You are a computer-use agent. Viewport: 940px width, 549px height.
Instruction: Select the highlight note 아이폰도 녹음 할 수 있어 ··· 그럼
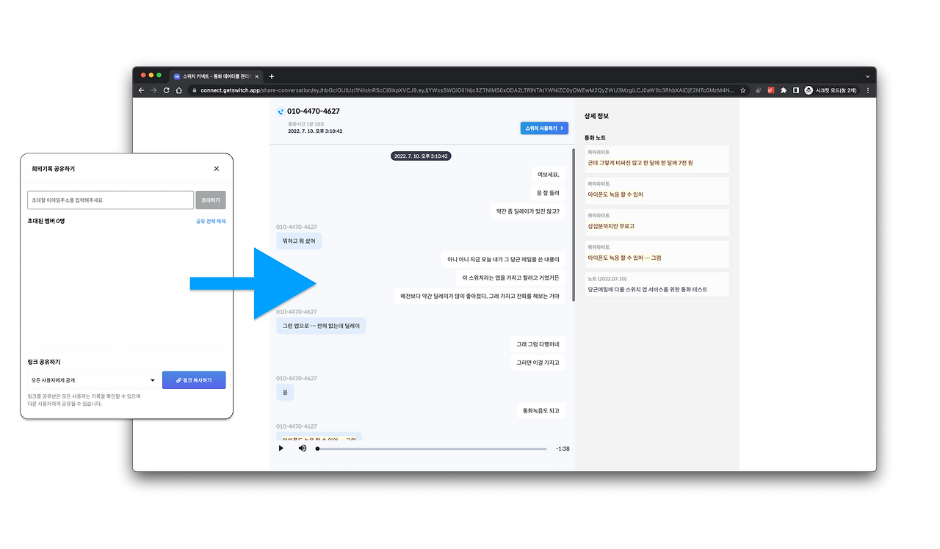pos(657,254)
